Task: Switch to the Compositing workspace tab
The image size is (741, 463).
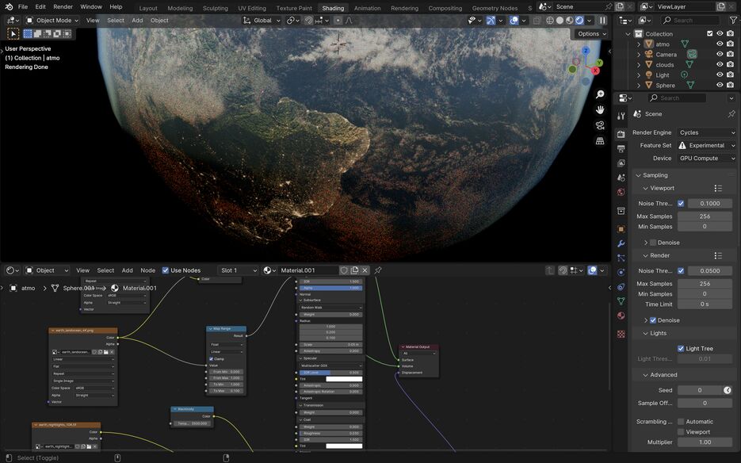Action: (x=445, y=8)
